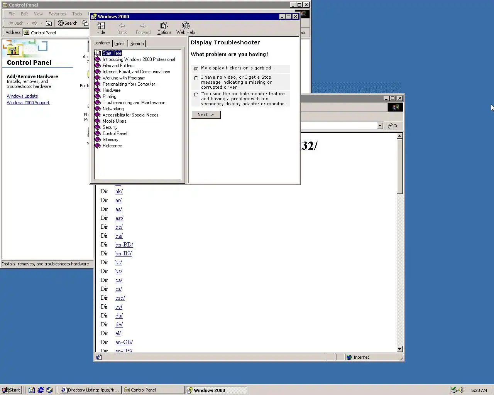The image size is (494, 395).
Task: Open the browser address bar dropdown arrow
Action: (380, 126)
